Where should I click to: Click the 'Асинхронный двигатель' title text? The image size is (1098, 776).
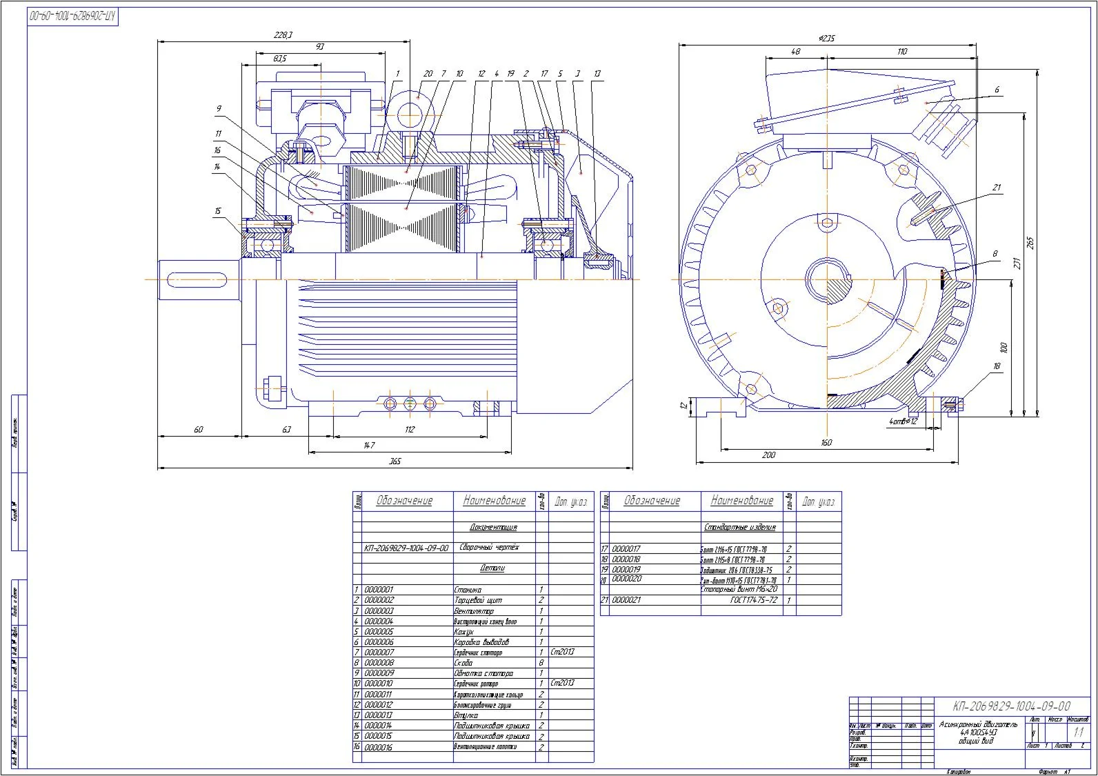coord(978,725)
